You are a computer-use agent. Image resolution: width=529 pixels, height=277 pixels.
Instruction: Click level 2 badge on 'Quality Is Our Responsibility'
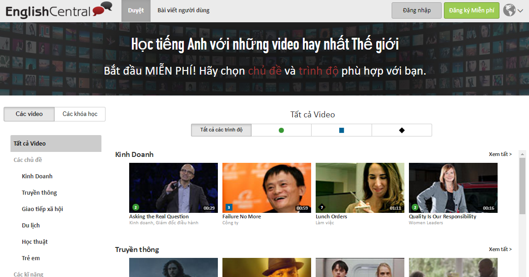(x=415, y=207)
